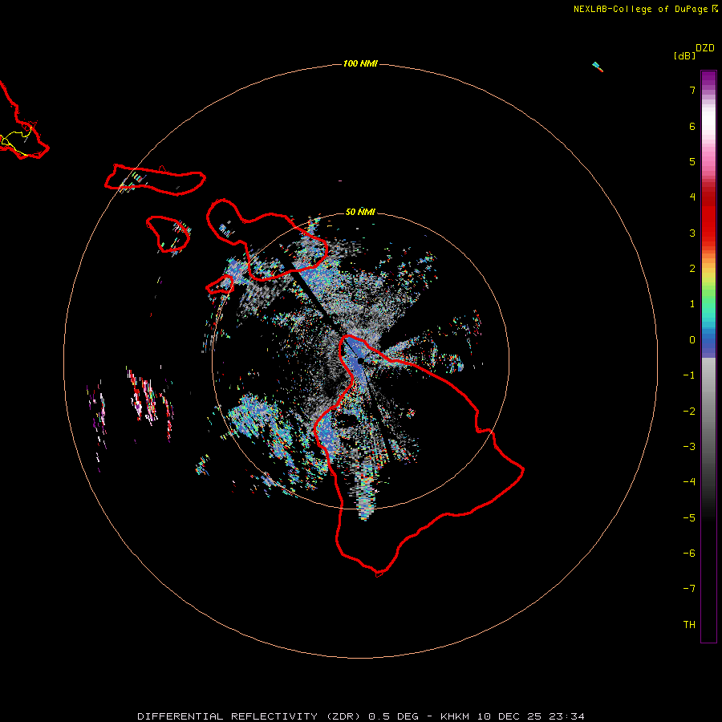Click the 0 value on the color scale
This screenshot has height=722, width=722.
tap(692, 340)
